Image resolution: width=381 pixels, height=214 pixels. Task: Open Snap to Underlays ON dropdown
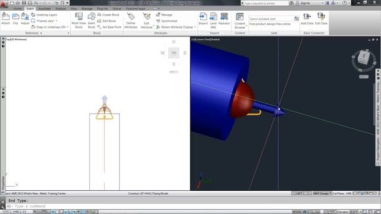coord(67,27)
